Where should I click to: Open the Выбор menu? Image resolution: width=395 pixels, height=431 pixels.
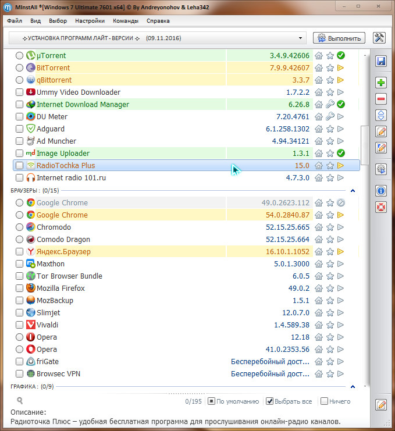(58, 21)
